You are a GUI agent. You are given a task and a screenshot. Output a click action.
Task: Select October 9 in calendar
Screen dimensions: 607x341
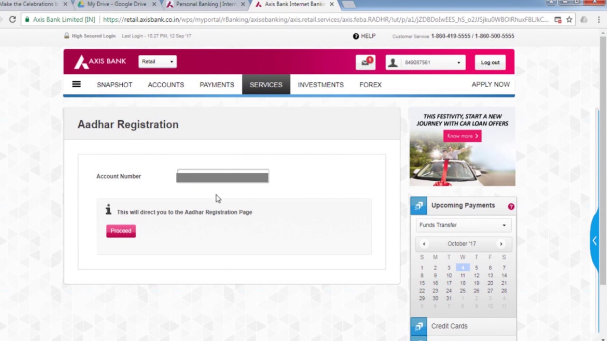[x=435, y=276]
